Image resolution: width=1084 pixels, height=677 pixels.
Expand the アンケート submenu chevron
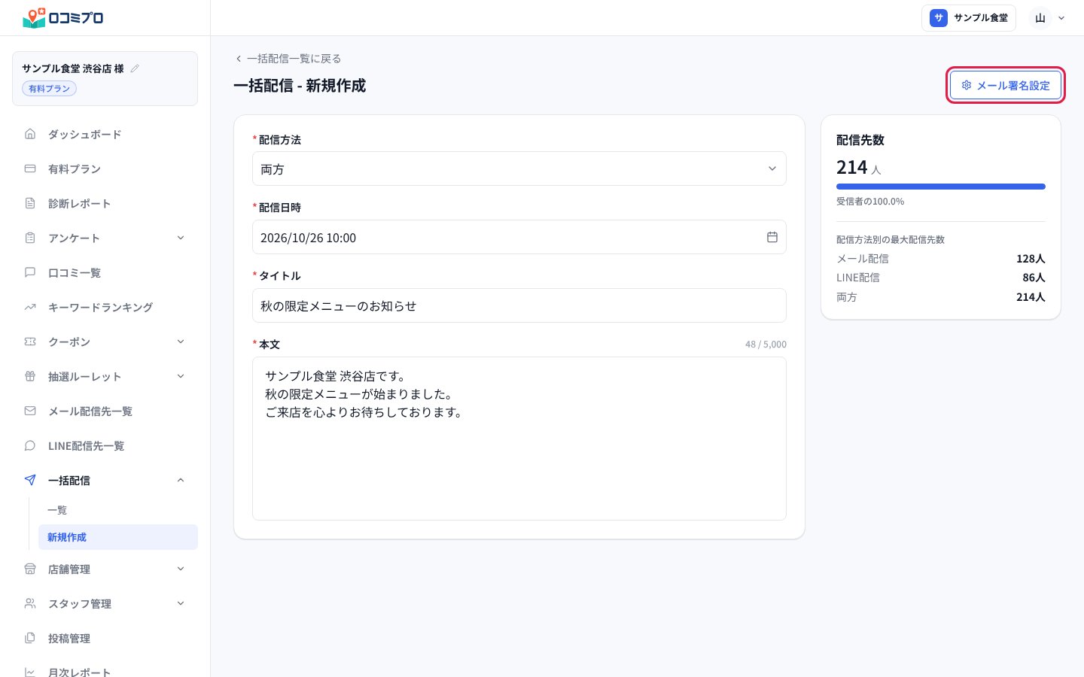[x=181, y=238]
